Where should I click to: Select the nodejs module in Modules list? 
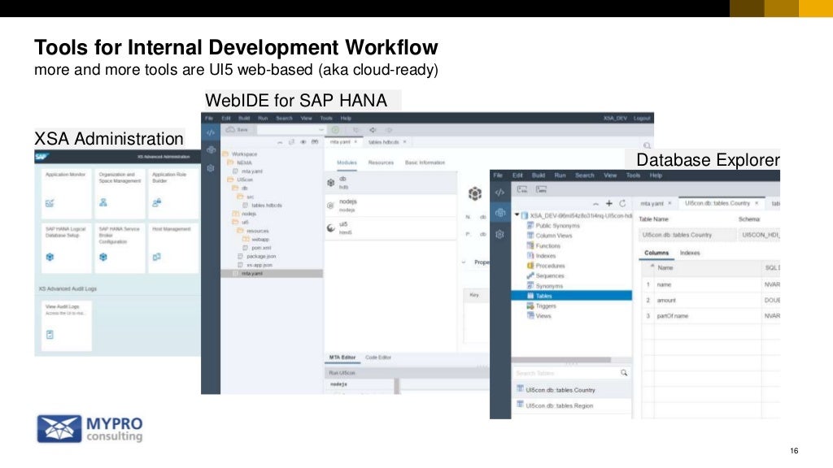click(x=390, y=206)
